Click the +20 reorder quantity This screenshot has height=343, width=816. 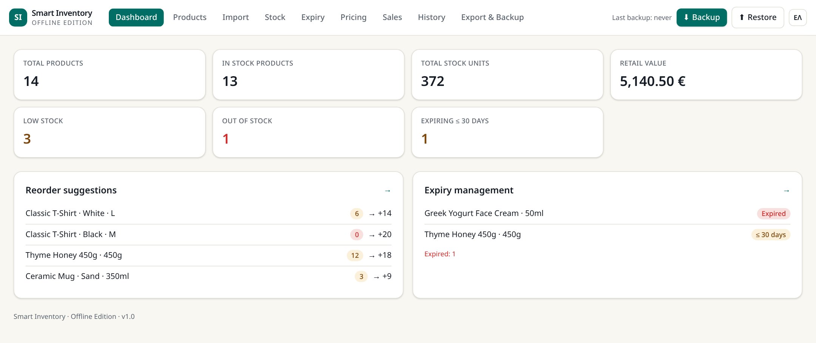(x=385, y=234)
